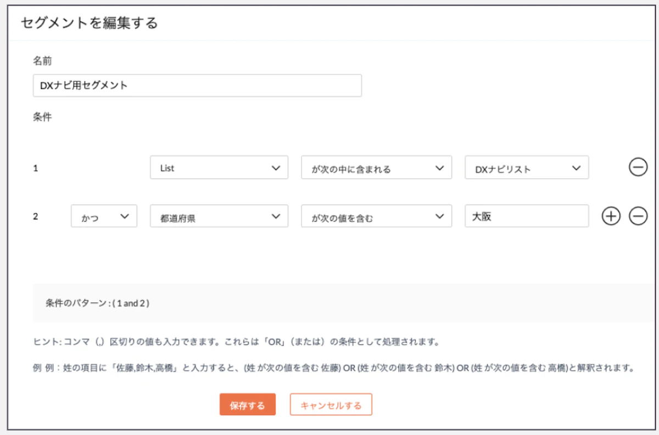The height and width of the screenshot is (435, 659).
Task: Click the segment name field DXナビ用セグメント
Action: pos(197,86)
